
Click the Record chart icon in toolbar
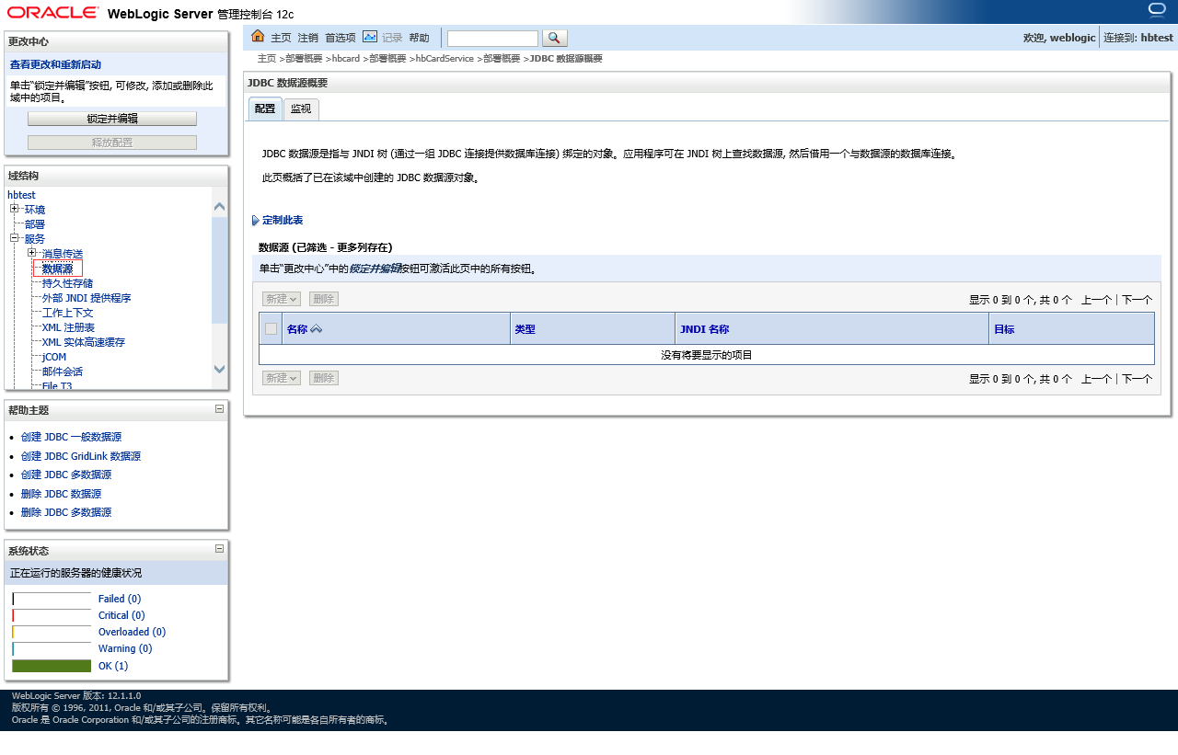370,37
